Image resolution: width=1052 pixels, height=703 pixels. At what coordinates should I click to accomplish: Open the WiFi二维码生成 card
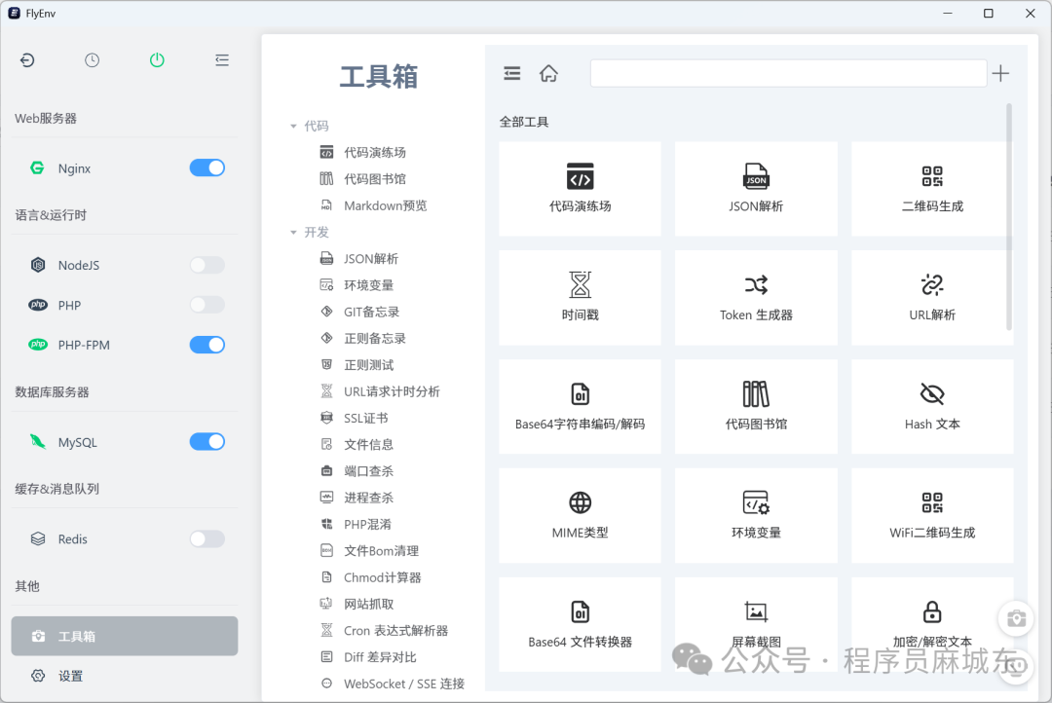coord(932,515)
